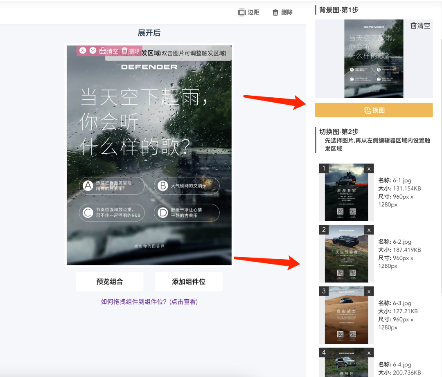Click the 切换图·第2步 section title

tap(338, 132)
